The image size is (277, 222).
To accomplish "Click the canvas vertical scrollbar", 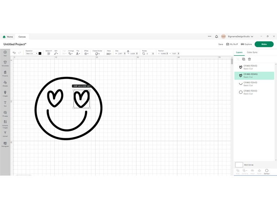I will coord(232,61).
